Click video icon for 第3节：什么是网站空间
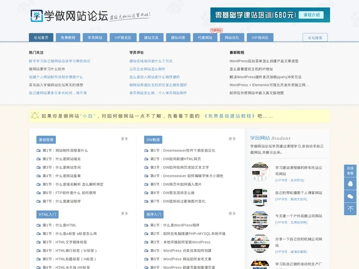 (38, 167)
